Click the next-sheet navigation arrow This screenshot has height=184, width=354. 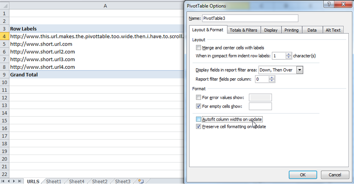[x=14, y=181]
